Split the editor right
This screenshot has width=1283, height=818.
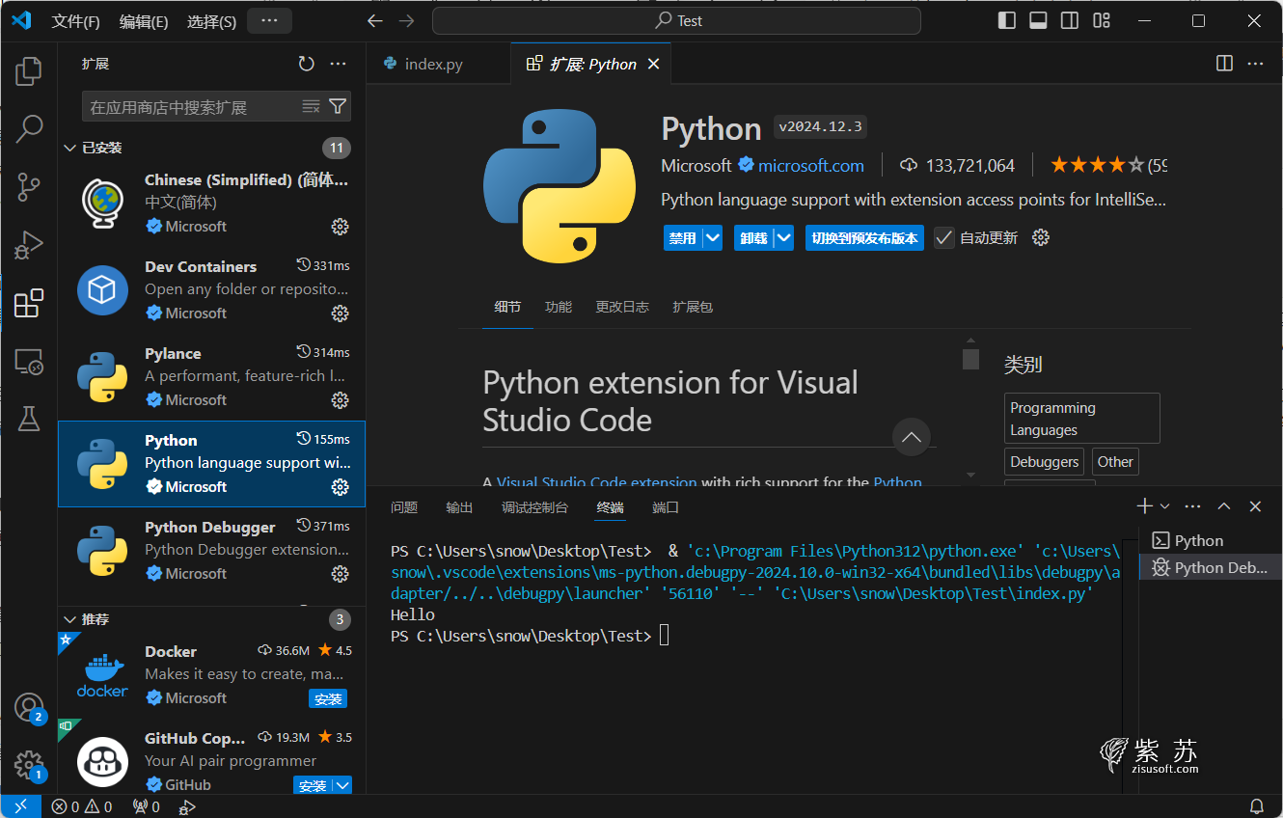(x=1224, y=64)
